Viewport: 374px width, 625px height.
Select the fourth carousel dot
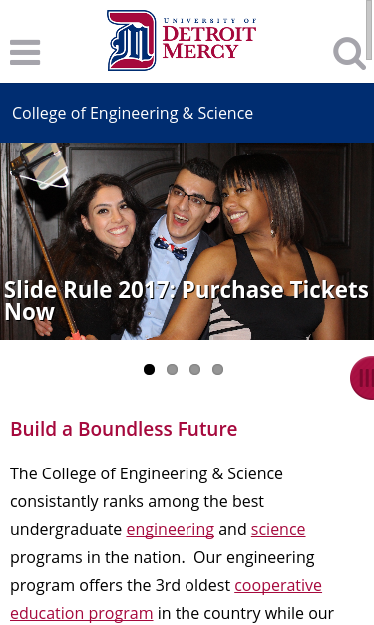tap(217, 369)
